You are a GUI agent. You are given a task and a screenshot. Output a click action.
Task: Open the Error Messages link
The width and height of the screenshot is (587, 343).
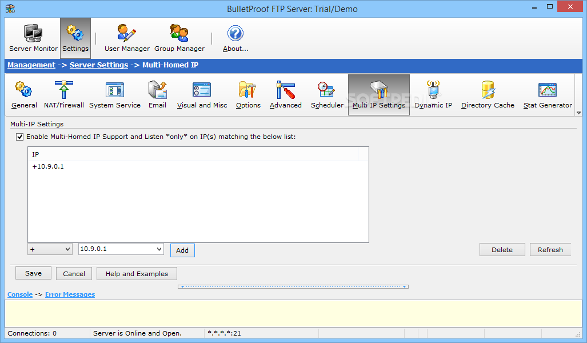pyautogui.click(x=70, y=294)
